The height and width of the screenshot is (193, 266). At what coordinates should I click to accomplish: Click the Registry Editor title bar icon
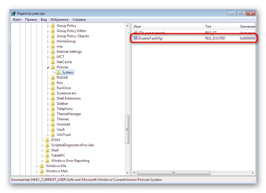click(x=14, y=14)
